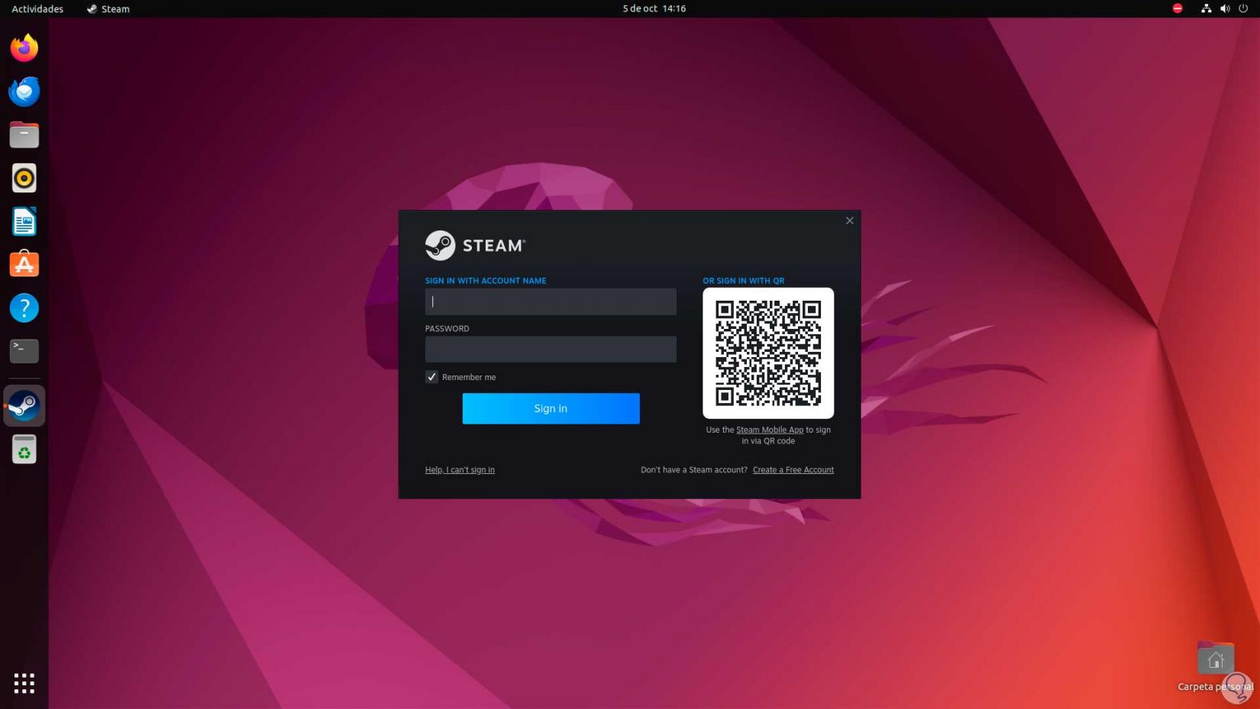
Task: Open the Files manager in the dock
Action: (x=24, y=135)
